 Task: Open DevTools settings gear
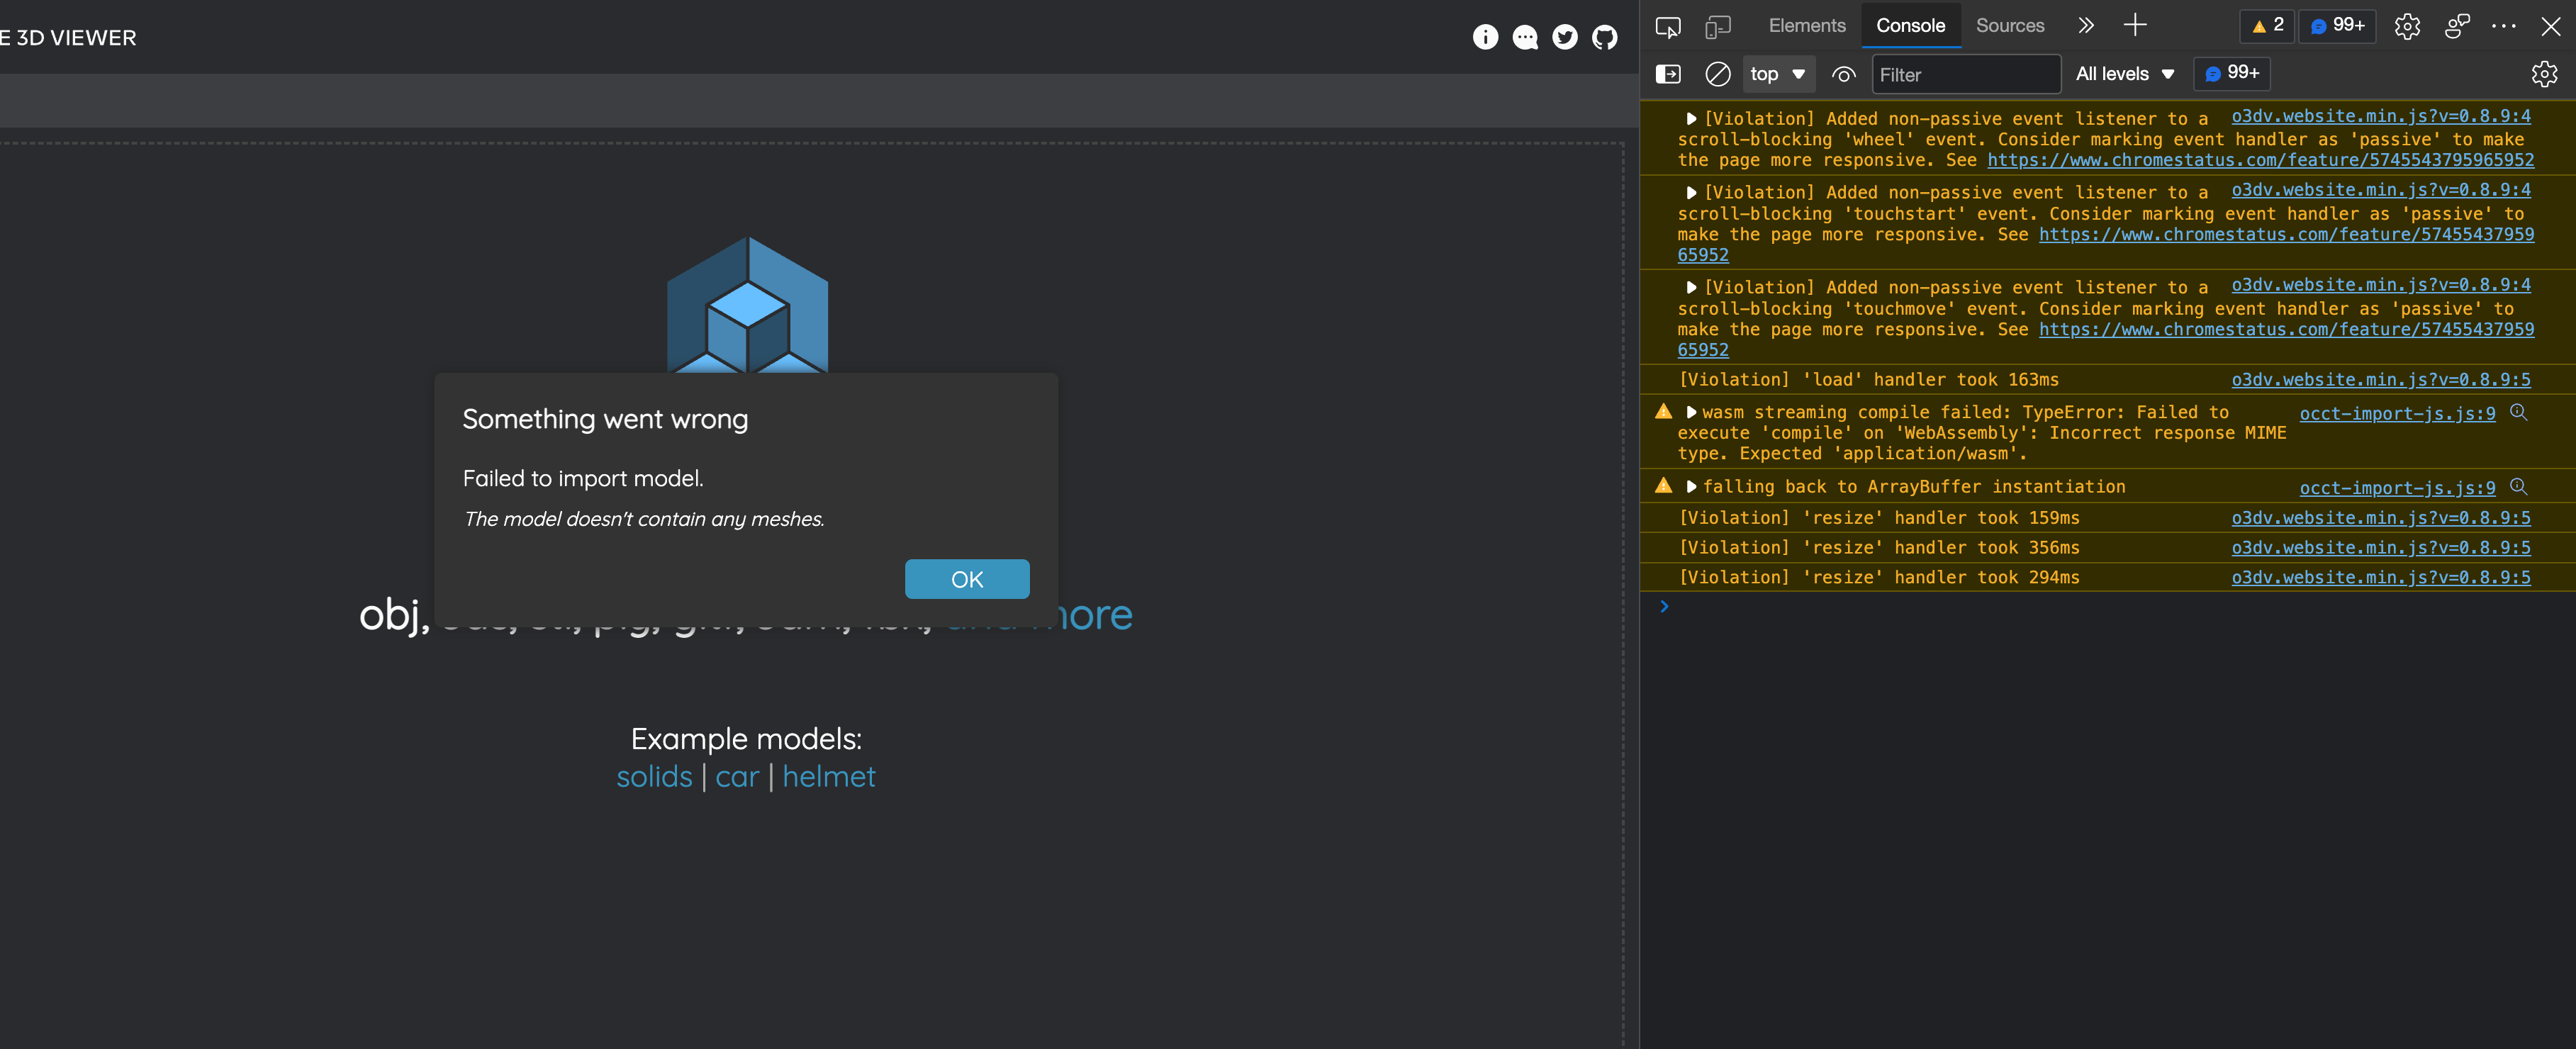[x=2407, y=26]
